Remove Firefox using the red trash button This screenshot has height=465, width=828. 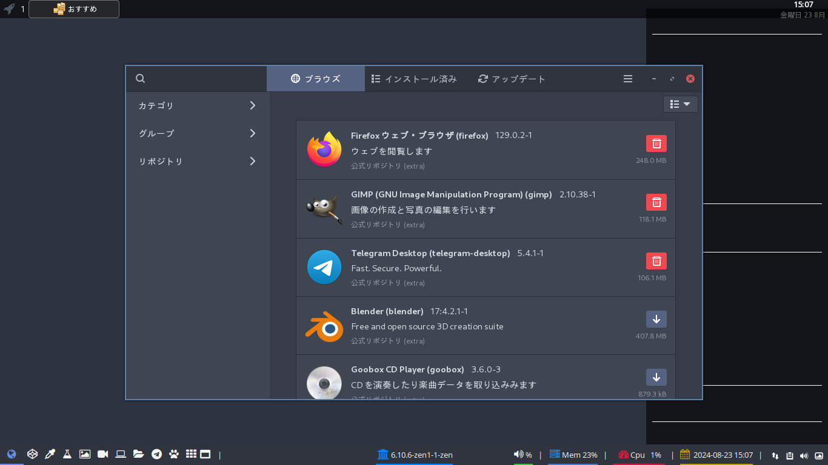pos(656,143)
